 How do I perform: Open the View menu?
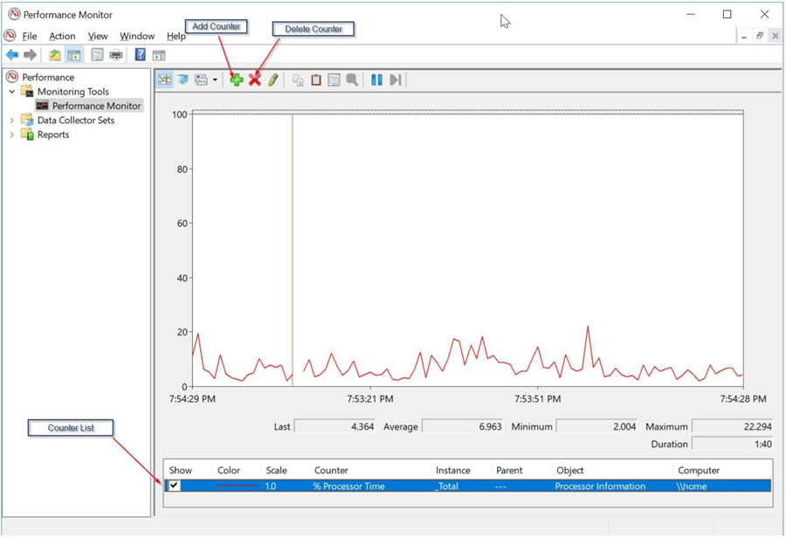click(98, 36)
